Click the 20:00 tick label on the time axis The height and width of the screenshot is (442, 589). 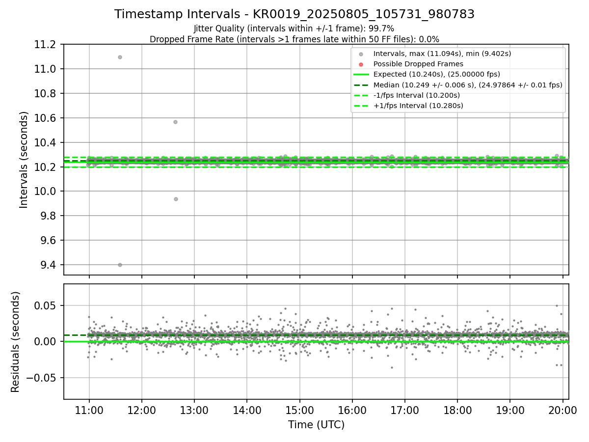pyautogui.click(x=562, y=410)
